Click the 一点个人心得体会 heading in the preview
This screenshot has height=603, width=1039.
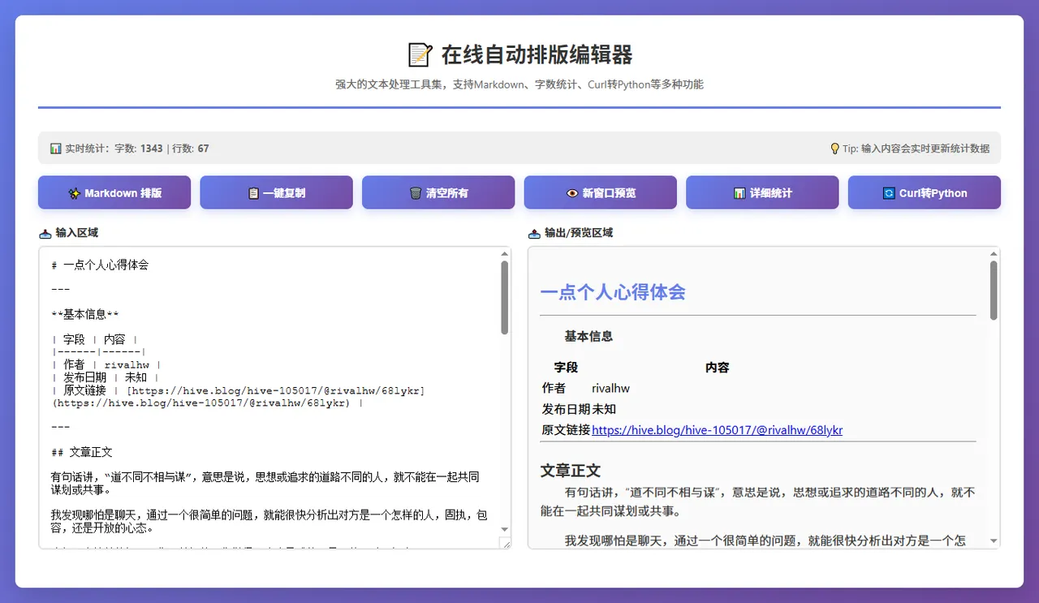[x=613, y=292]
